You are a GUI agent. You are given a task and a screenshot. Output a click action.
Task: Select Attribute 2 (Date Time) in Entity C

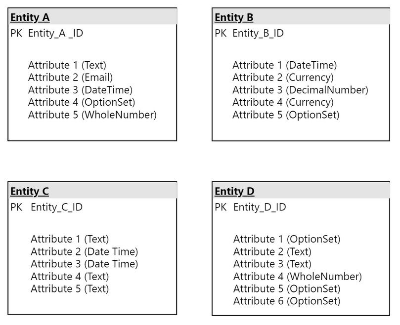tap(85, 252)
